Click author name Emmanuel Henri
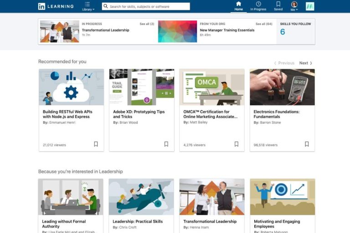The width and height of the screenshot is (350, 233). pyautogui.click(x=62, y=122)
